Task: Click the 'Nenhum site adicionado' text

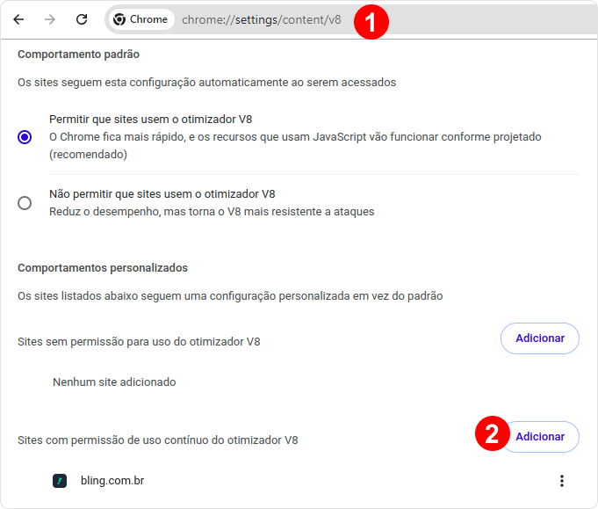Action: tap(114, 382)
